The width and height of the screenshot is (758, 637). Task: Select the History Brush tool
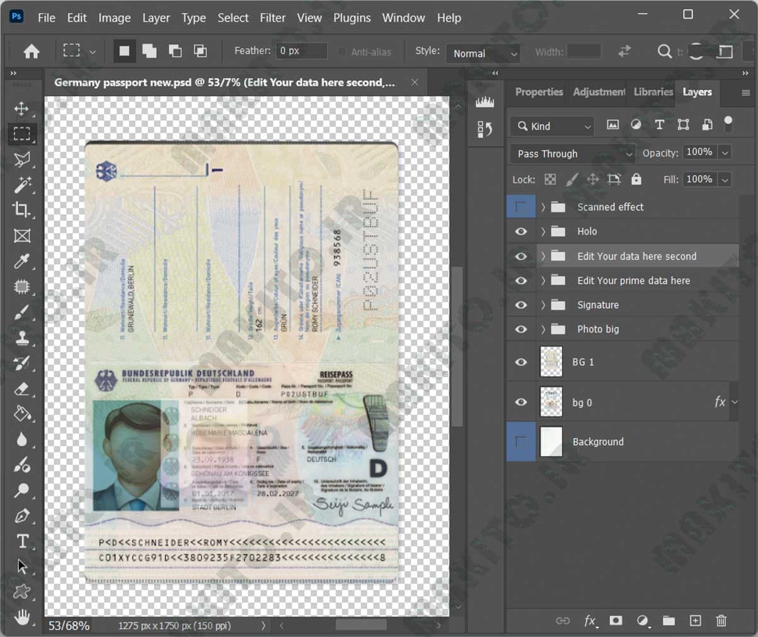coord(22,364)
